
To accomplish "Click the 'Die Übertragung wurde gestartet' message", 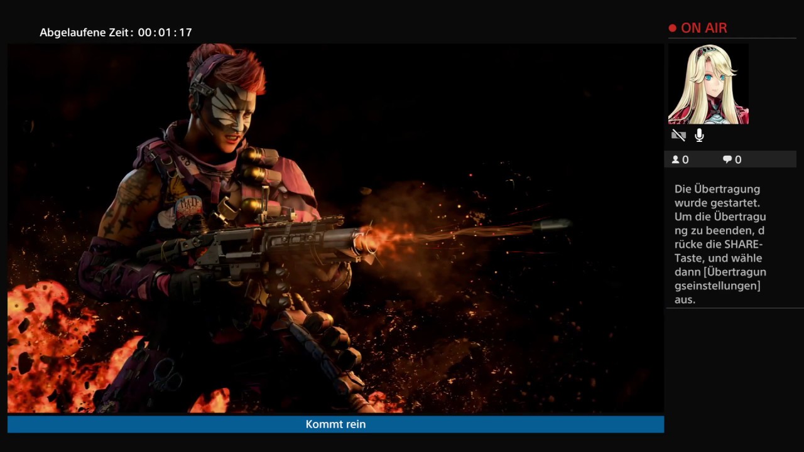I will (x=720, y=244).
